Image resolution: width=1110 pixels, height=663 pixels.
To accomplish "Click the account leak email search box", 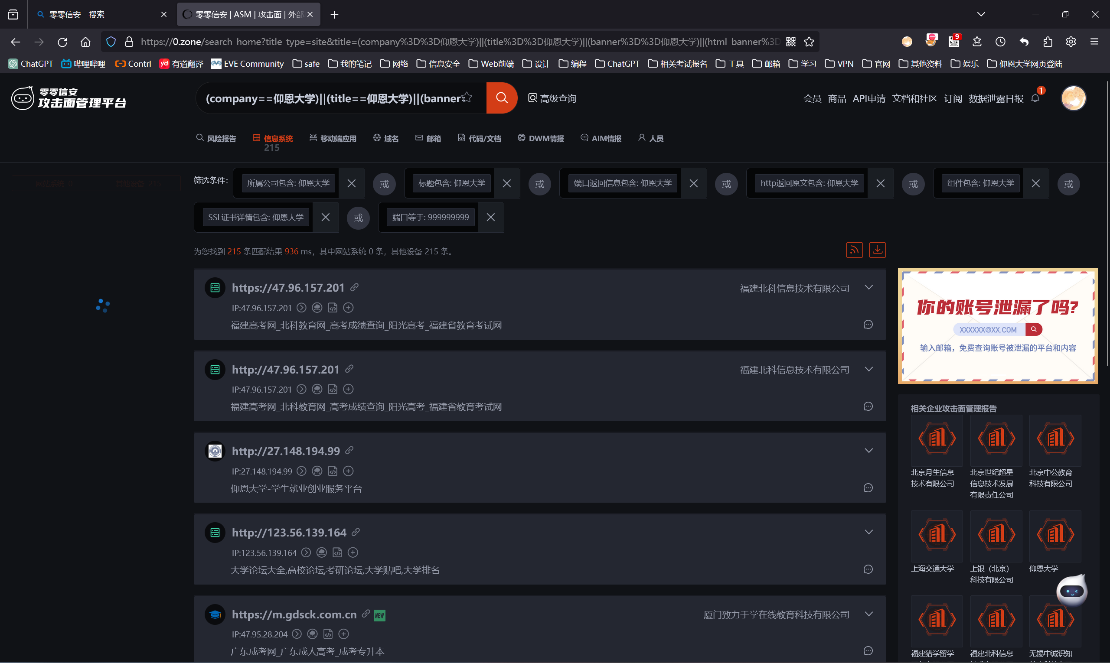I will [x=989, y=330].
